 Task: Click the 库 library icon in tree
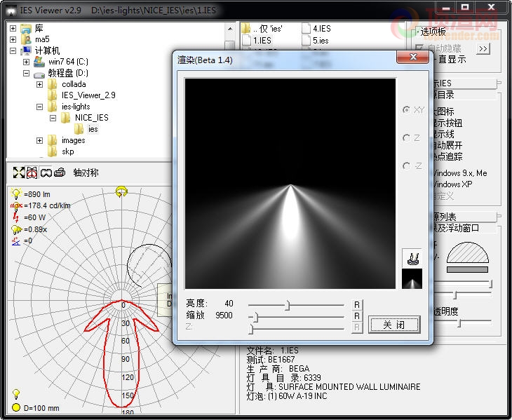click(x=26, y=28)
